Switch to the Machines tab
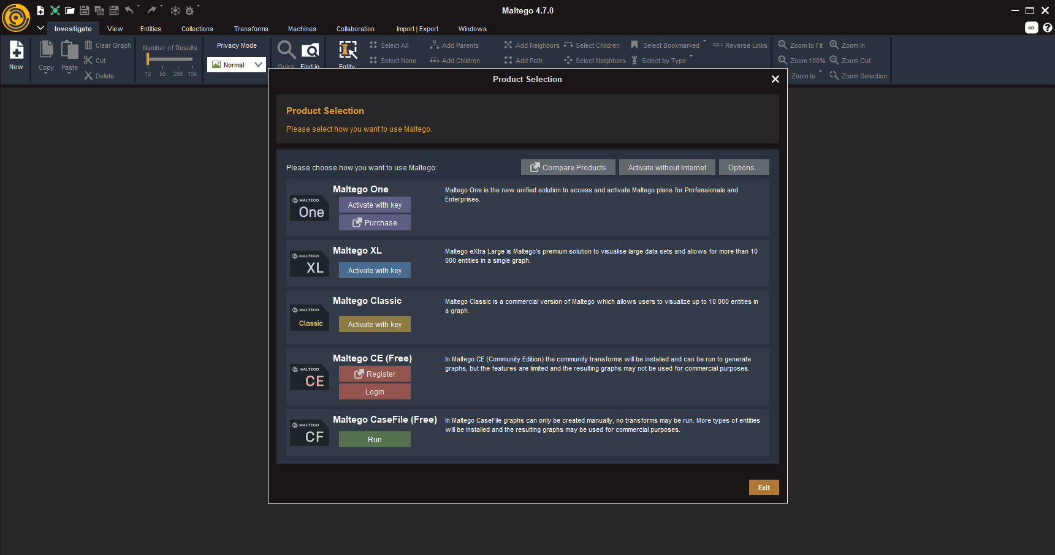 302,29
